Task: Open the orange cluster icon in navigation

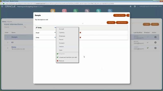Action: coord(53,11)
